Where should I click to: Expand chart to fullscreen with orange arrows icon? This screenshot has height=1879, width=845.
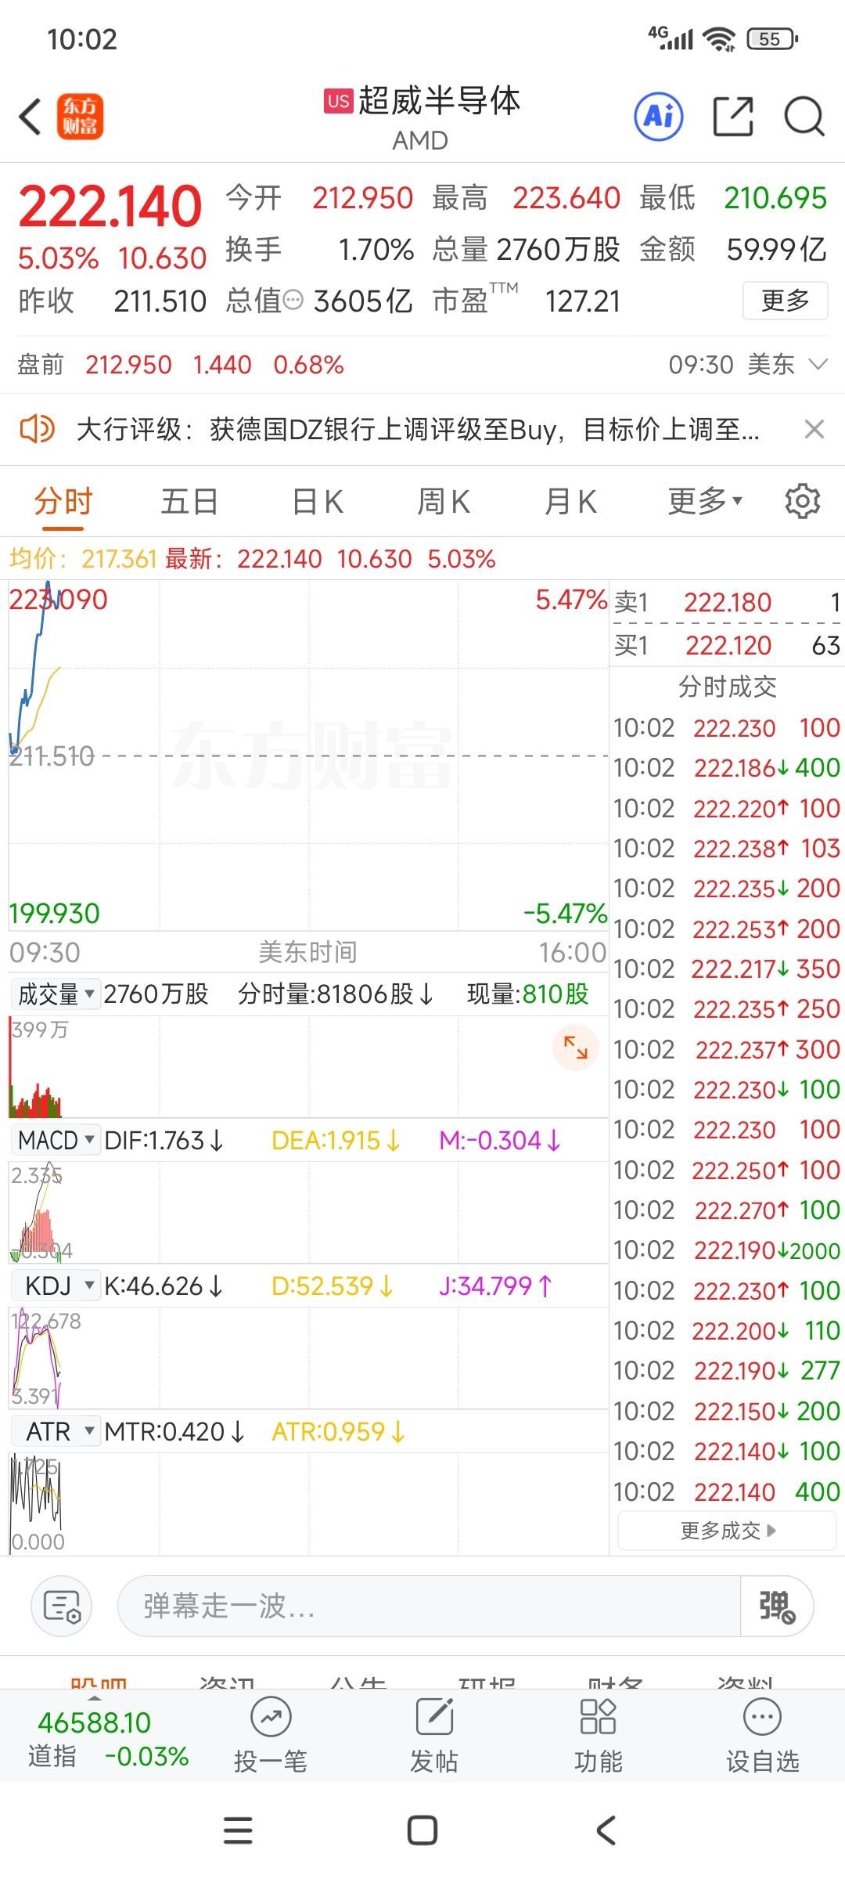[x=576, y=1048]
